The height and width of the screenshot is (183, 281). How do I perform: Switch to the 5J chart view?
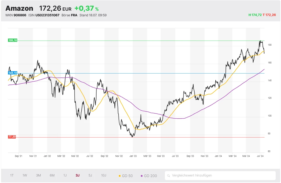pyautogui.click(x=90, y=175)
